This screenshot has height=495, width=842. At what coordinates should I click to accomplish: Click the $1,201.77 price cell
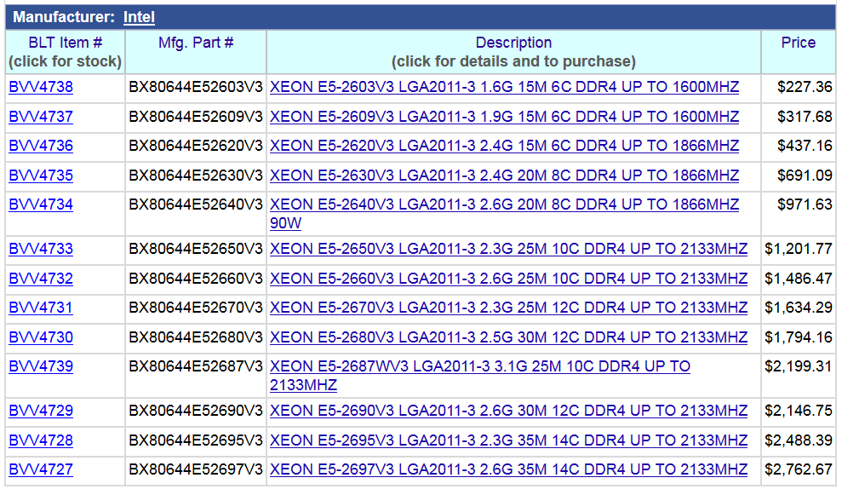pyautogui.click(x=799, y=250)
